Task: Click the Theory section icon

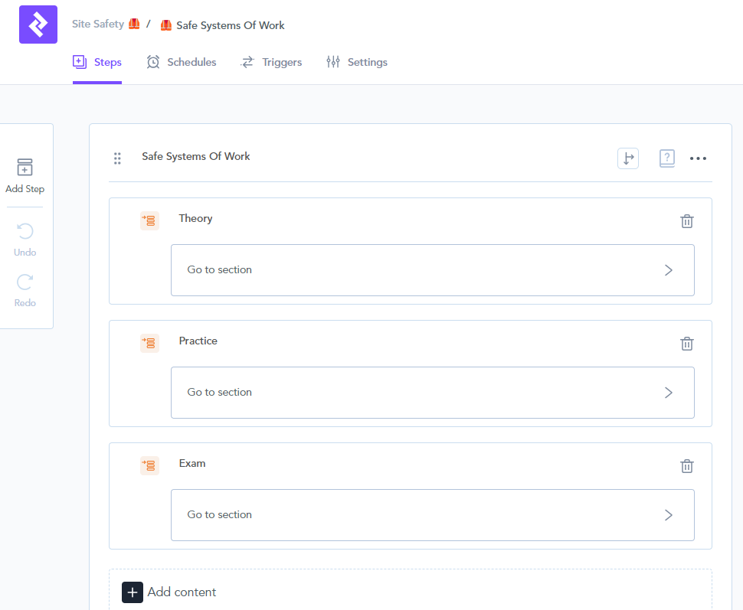Action: coord(150,221)
